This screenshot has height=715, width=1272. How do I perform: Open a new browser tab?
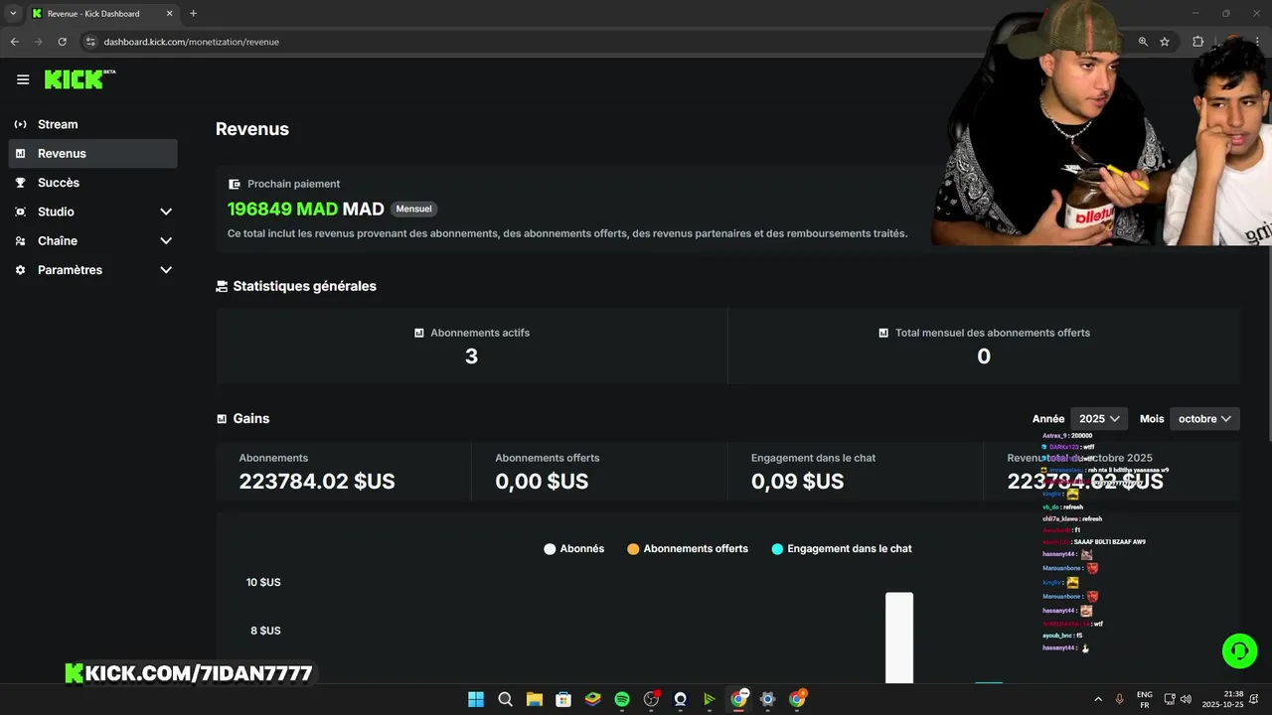[193, 14]
